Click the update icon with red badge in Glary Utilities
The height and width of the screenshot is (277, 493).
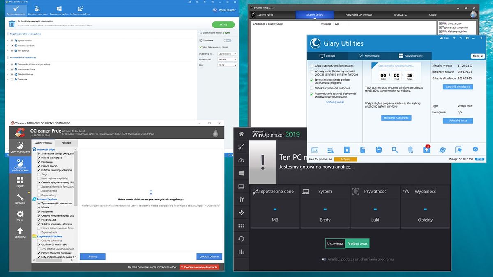[x=427, y=150]
